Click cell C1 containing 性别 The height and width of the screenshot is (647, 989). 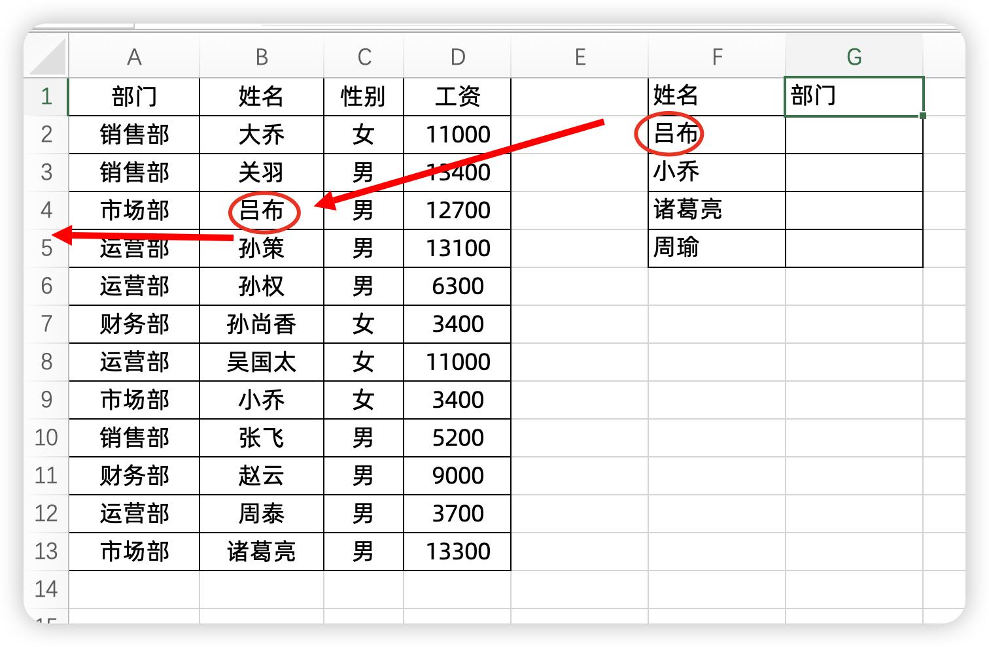364,97
